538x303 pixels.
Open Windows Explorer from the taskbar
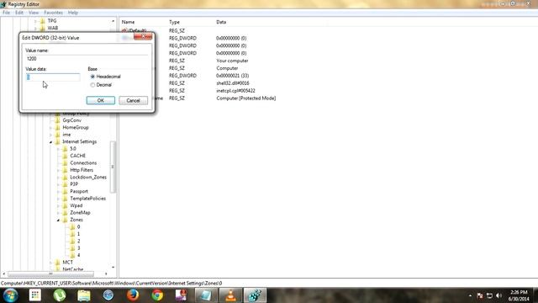point(84,295)
